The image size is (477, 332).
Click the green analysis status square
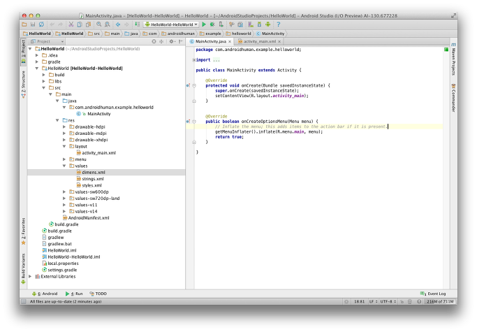[446, 50]
